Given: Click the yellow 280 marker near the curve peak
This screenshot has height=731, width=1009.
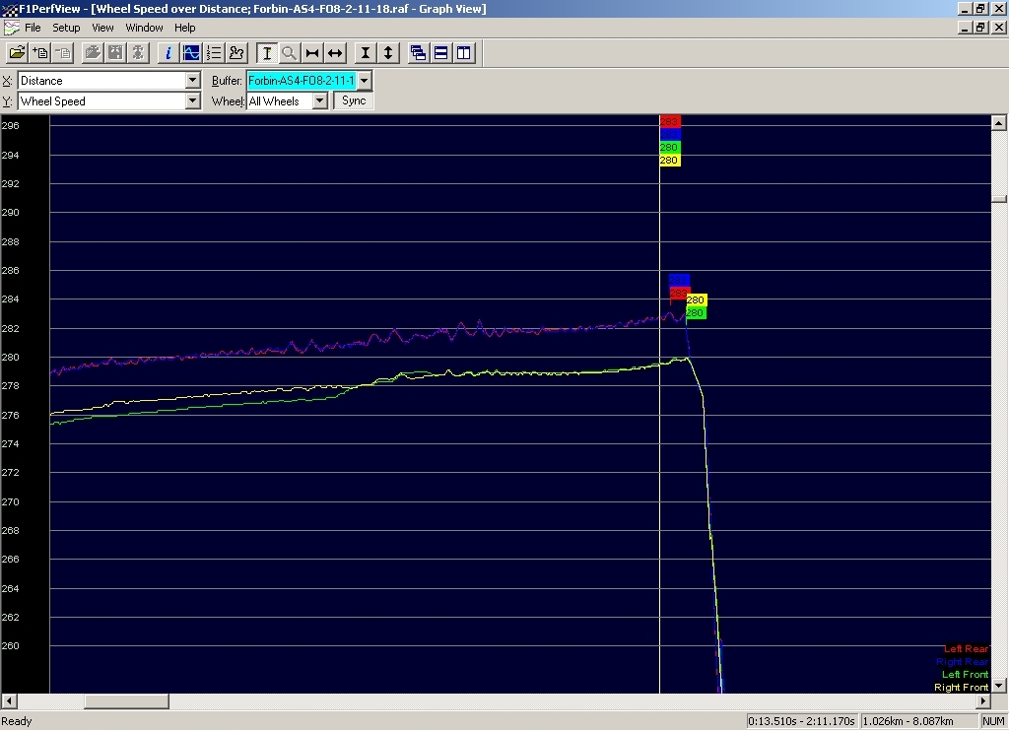Looking at the screenshot, I should click(x=696, y=299).
